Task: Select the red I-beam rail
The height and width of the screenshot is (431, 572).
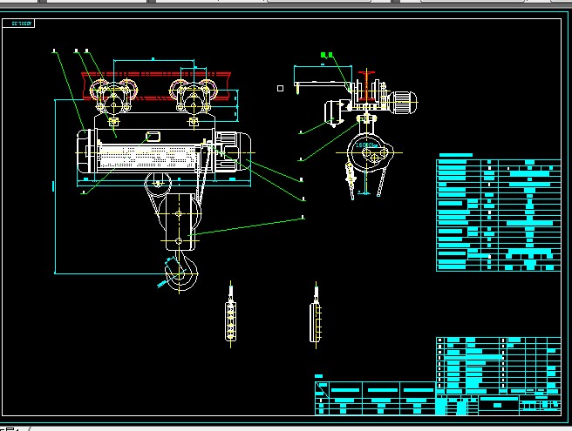Action: (x=156, y=85)
